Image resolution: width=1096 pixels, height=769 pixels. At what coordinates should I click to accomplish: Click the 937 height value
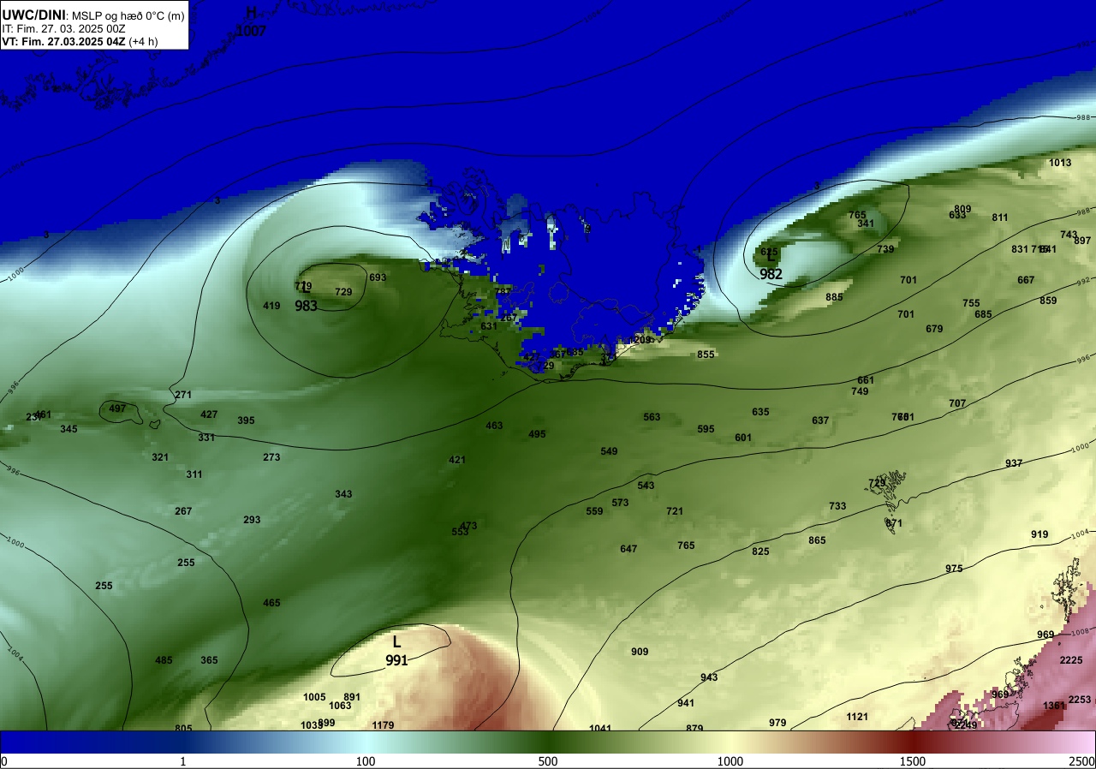coord(1014,463)
